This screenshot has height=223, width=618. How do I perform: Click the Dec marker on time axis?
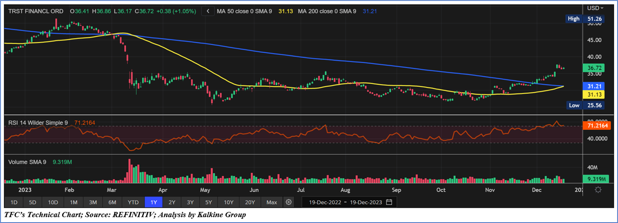click(x=537, y=190)
